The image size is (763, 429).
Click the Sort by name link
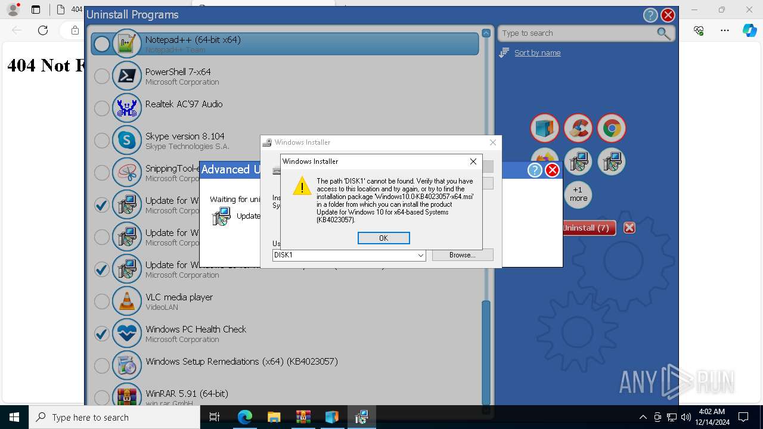point(537,53)
